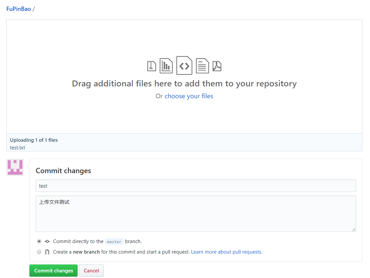Cancel the file upload

91,271
